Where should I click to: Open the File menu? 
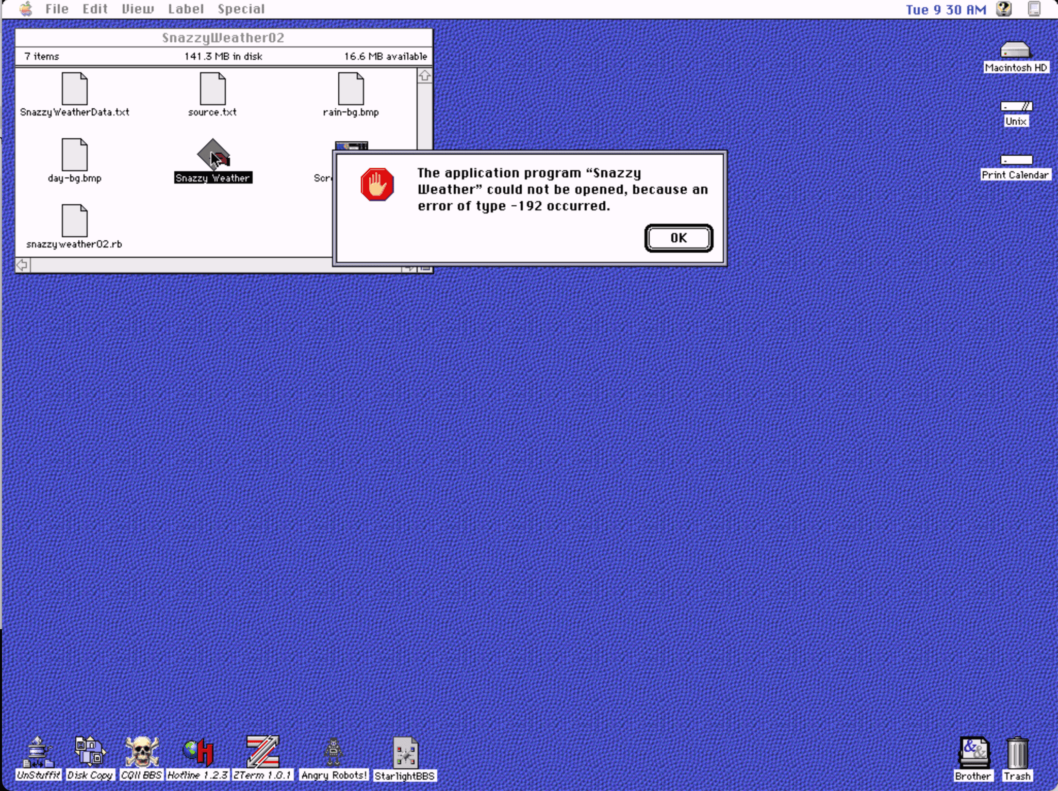click(x=57, y=9)
